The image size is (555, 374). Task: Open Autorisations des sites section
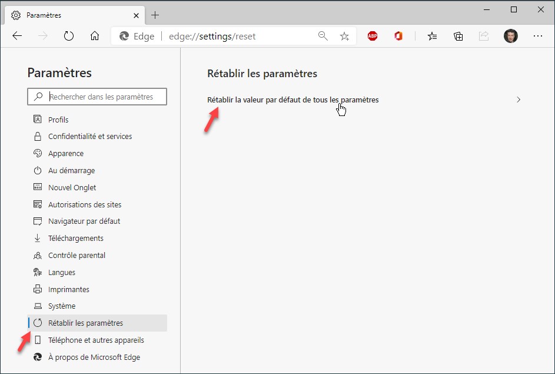(x=97, y=204)
